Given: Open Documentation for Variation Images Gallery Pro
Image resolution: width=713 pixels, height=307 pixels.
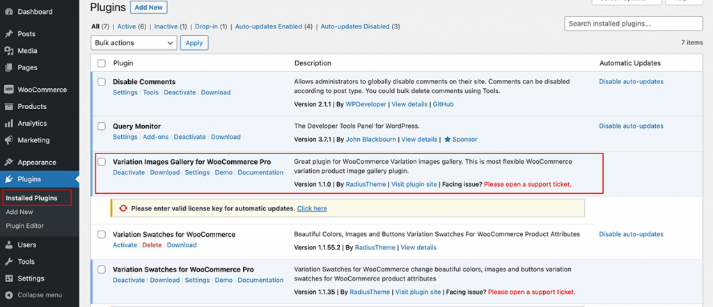Looking at the screenshot, I should (x=260, y=173).
